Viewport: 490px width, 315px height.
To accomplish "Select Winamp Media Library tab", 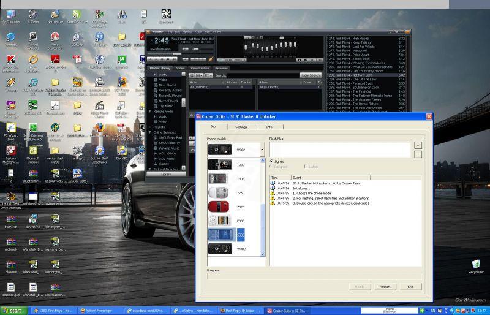I will click(x=160, y=68).
